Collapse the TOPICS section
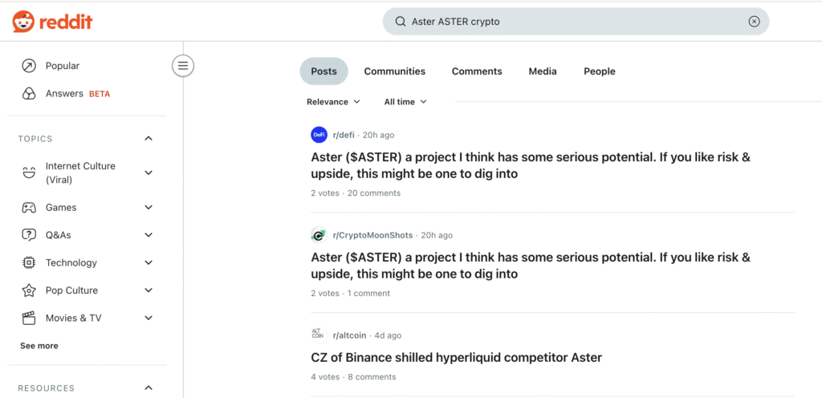This screenshot has width=822, height=398. [149, 139]
